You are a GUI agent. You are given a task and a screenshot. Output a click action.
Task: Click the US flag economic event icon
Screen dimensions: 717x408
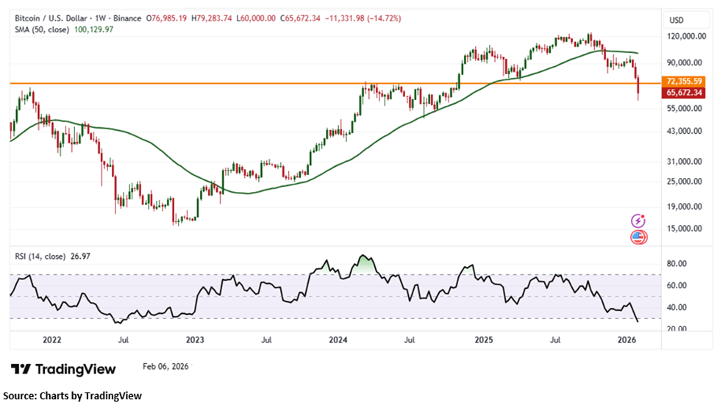click(638, 237)
